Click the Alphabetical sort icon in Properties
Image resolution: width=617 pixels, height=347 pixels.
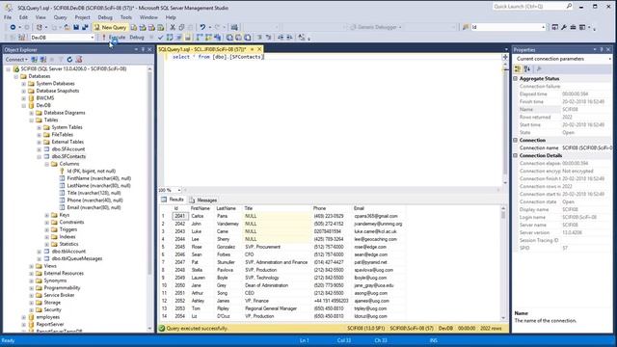(x=527, y=69)
